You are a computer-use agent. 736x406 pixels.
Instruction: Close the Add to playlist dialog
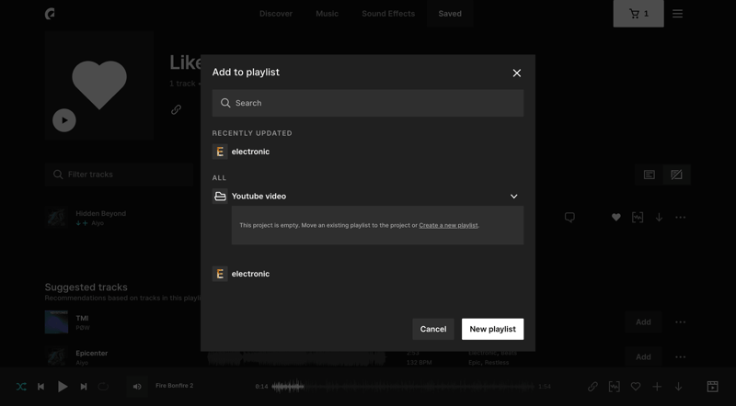click(517, 73)
